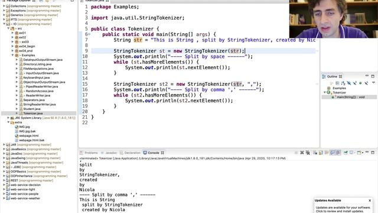Click Remove All Terminated Launches icon
The height and width of the screenshot is (213, 378).
(x=308, y=153)
